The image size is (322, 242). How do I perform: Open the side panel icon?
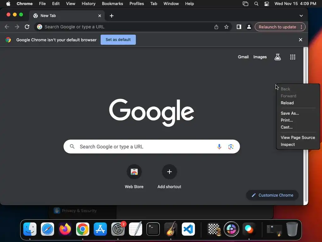pos(239,27)
